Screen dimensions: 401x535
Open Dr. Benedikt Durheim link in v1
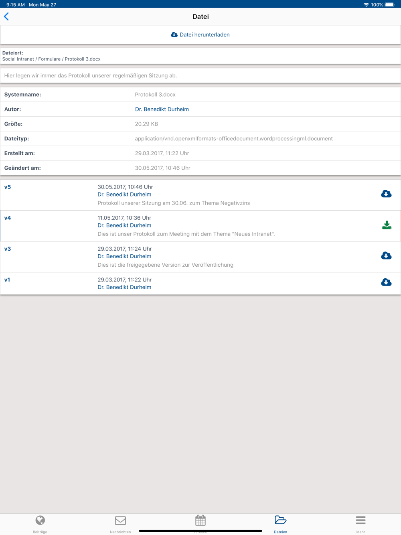click(124, 287)
